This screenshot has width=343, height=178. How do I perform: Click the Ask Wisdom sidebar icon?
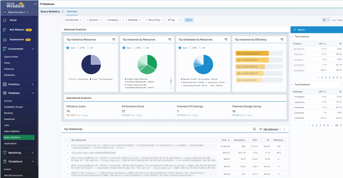point(5,29)
